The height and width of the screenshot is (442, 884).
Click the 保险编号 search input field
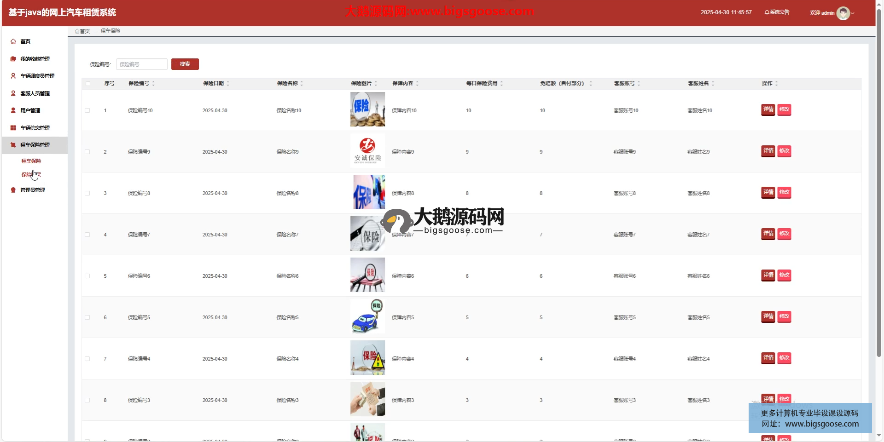pos(142,64)
